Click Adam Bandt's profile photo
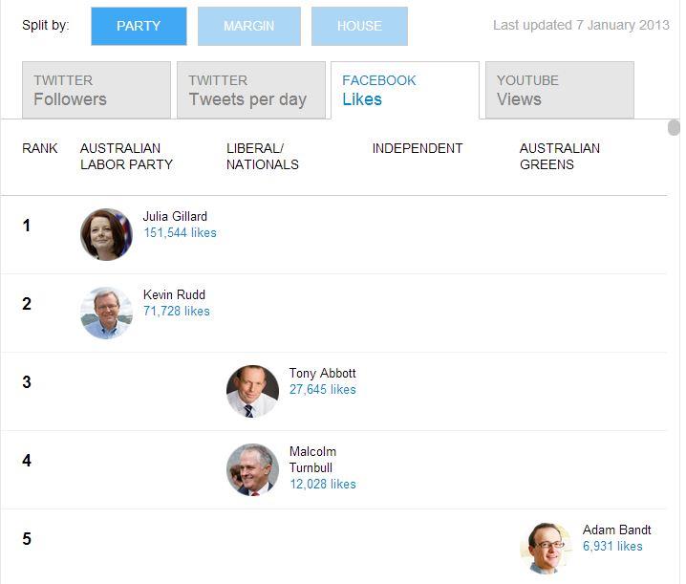The height and width of the screenshot is (584, 686). [x=546, y=548]
